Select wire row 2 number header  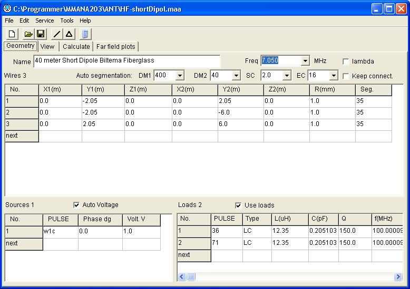[22, 113]
